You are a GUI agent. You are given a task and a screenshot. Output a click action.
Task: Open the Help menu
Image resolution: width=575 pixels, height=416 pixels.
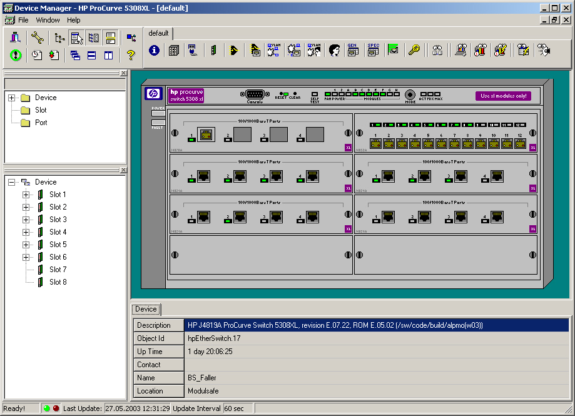tap(73, 20)
